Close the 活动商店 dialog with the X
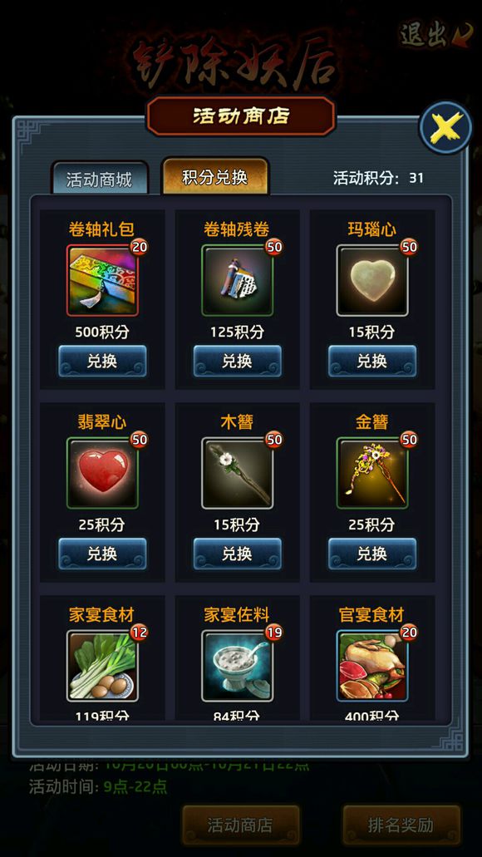482x857 pixels. [x=445, y=128]
